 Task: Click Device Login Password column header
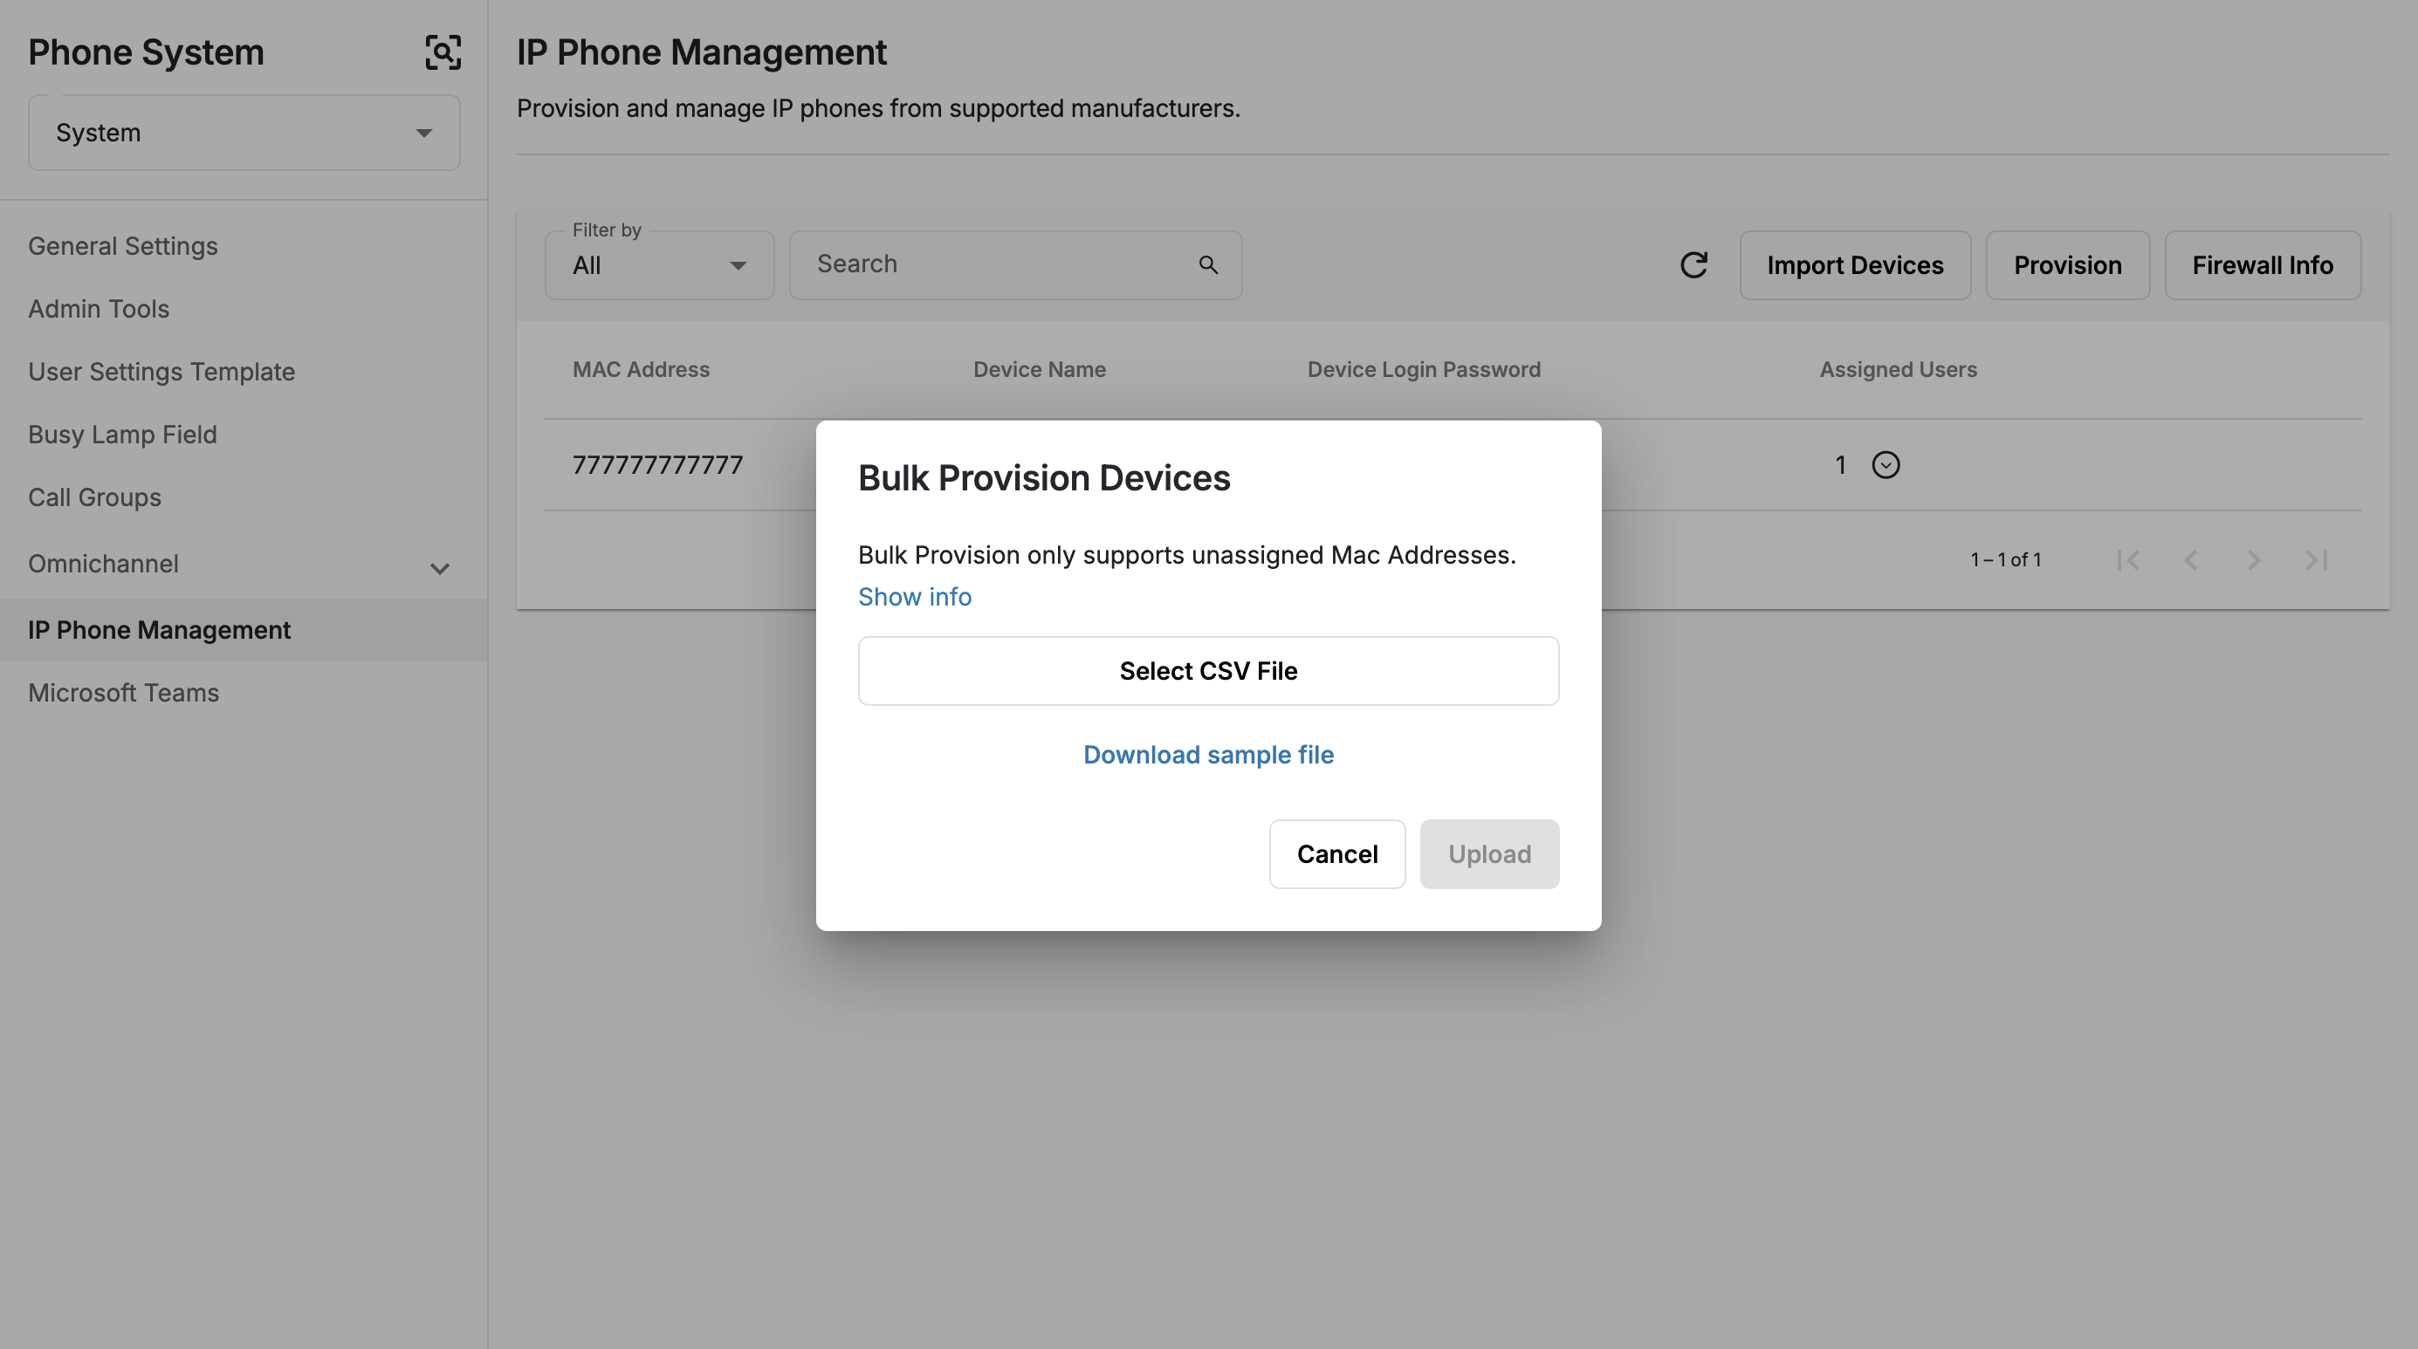(1424, 370)
